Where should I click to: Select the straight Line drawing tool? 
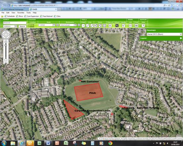pos(88,26)
